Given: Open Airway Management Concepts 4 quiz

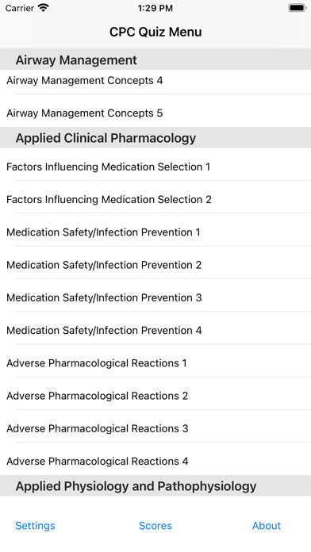Looking at the screenshot, I should click(155, 82).
